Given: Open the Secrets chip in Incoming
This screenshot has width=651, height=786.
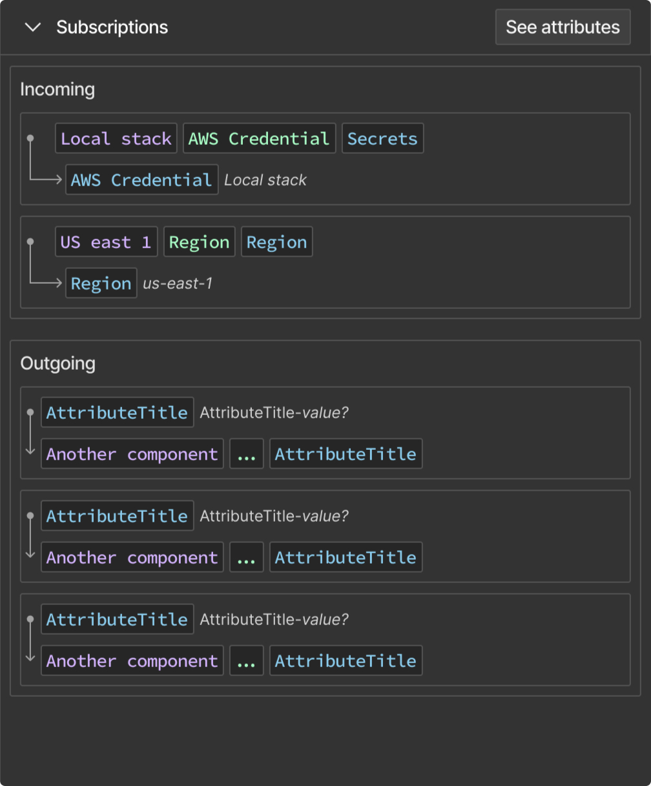Looking at the screenshot, I should [x=382, y=138].
